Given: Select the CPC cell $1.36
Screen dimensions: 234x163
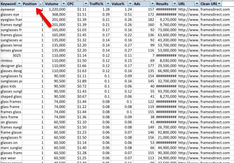Looking at the screenshot, I should click(x=77, y=117).
